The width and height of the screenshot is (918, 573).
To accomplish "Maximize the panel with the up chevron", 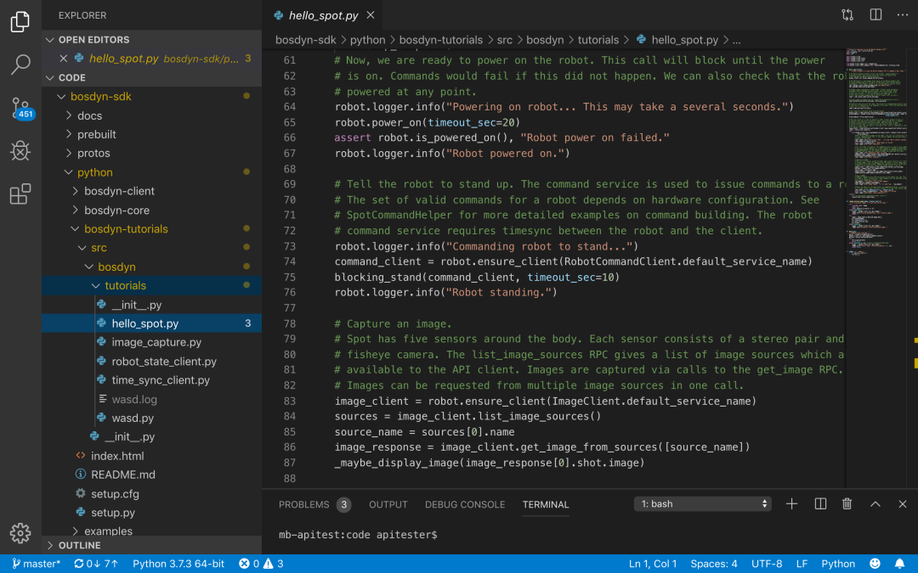I will 875,504.
